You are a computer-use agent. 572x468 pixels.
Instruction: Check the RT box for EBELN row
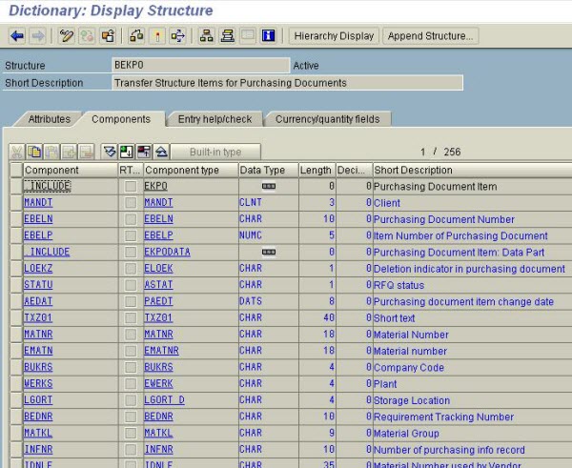(x=130, y=219)
